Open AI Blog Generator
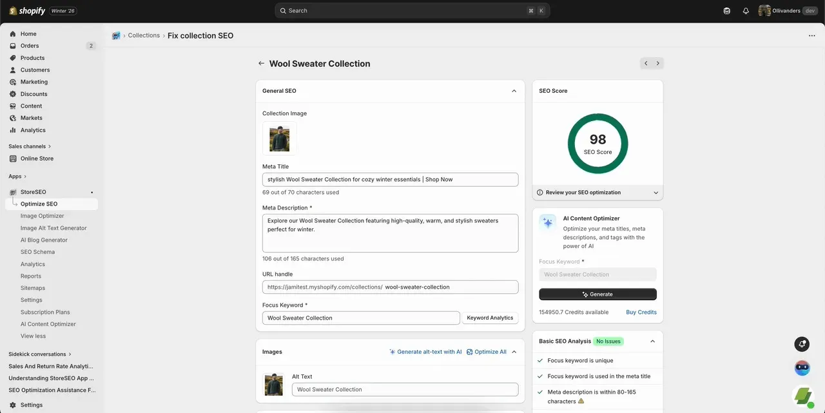 point(44,240)
